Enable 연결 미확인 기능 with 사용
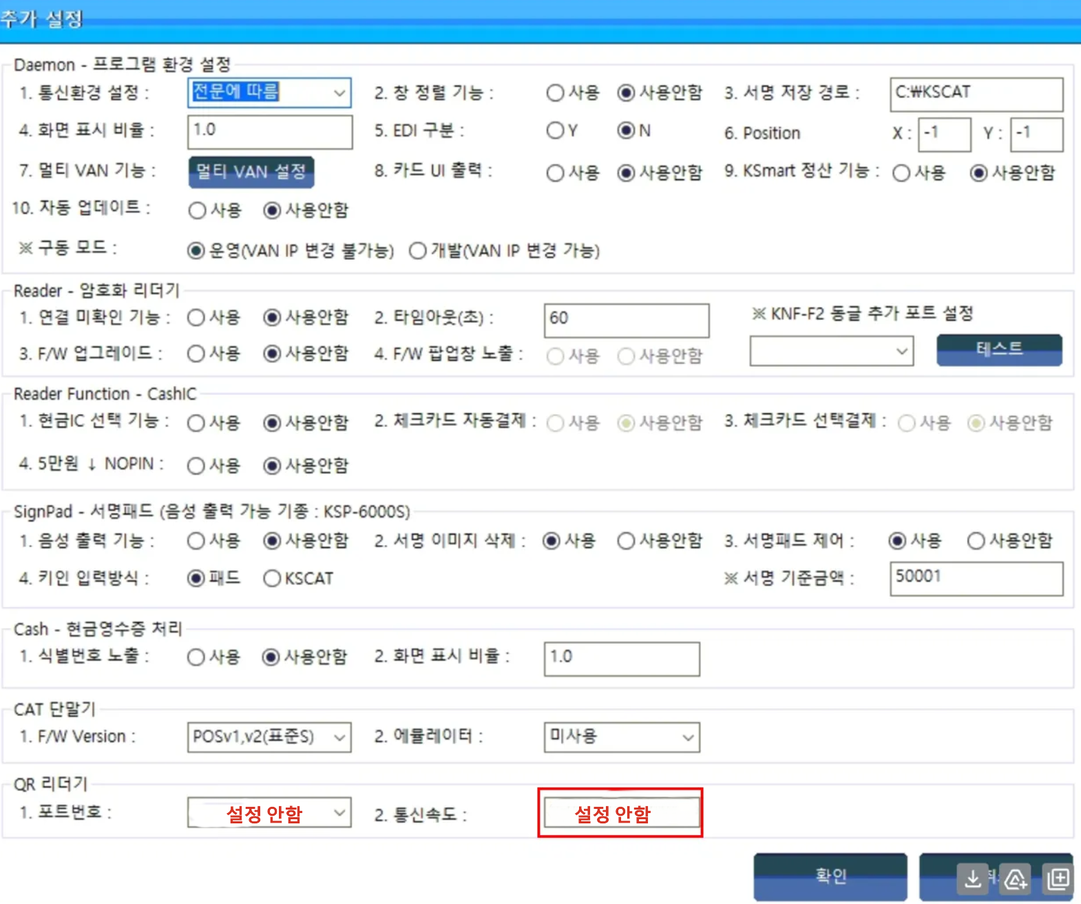Viewport: 1081px width, 904px height. (214, 317)
